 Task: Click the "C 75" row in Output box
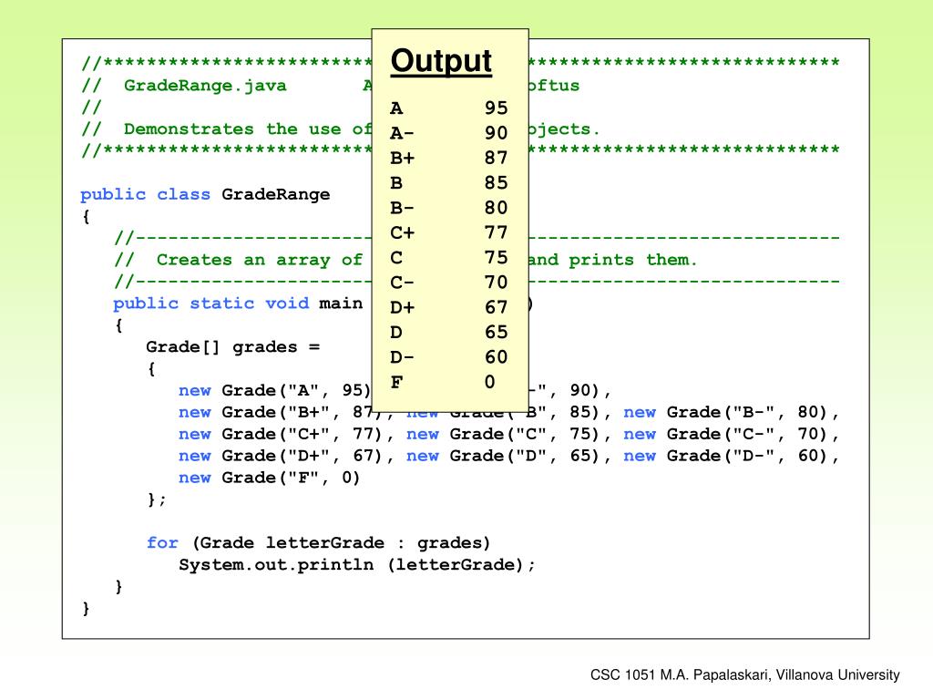coord(449,258)
